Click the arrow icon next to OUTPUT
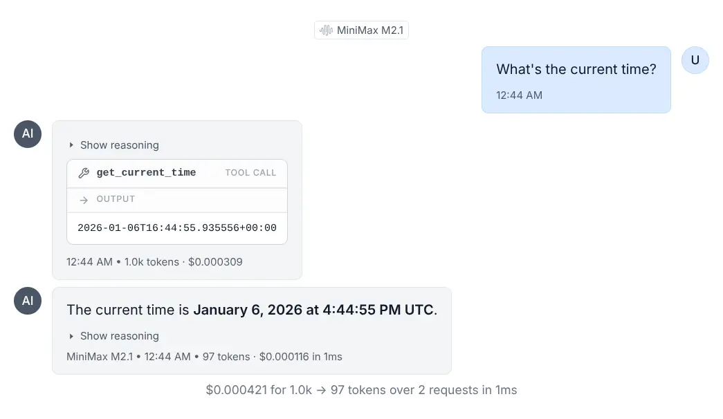The image size is (723, 419). point(84,200)
